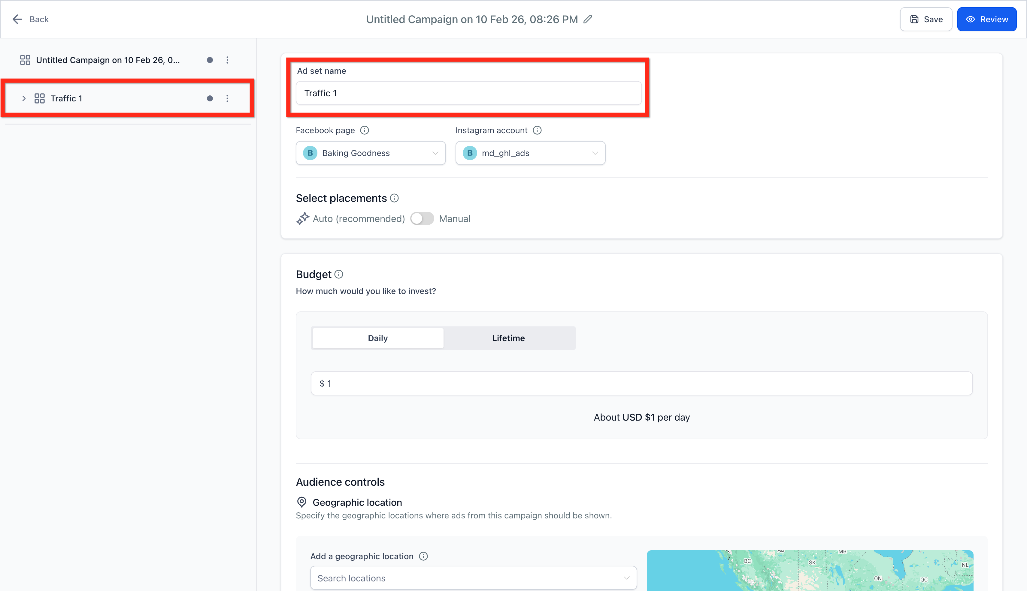This screenshot has width=1027, height=591.
Task: Toggle placements from Auto to Manual
Action: tap(422, 219)
